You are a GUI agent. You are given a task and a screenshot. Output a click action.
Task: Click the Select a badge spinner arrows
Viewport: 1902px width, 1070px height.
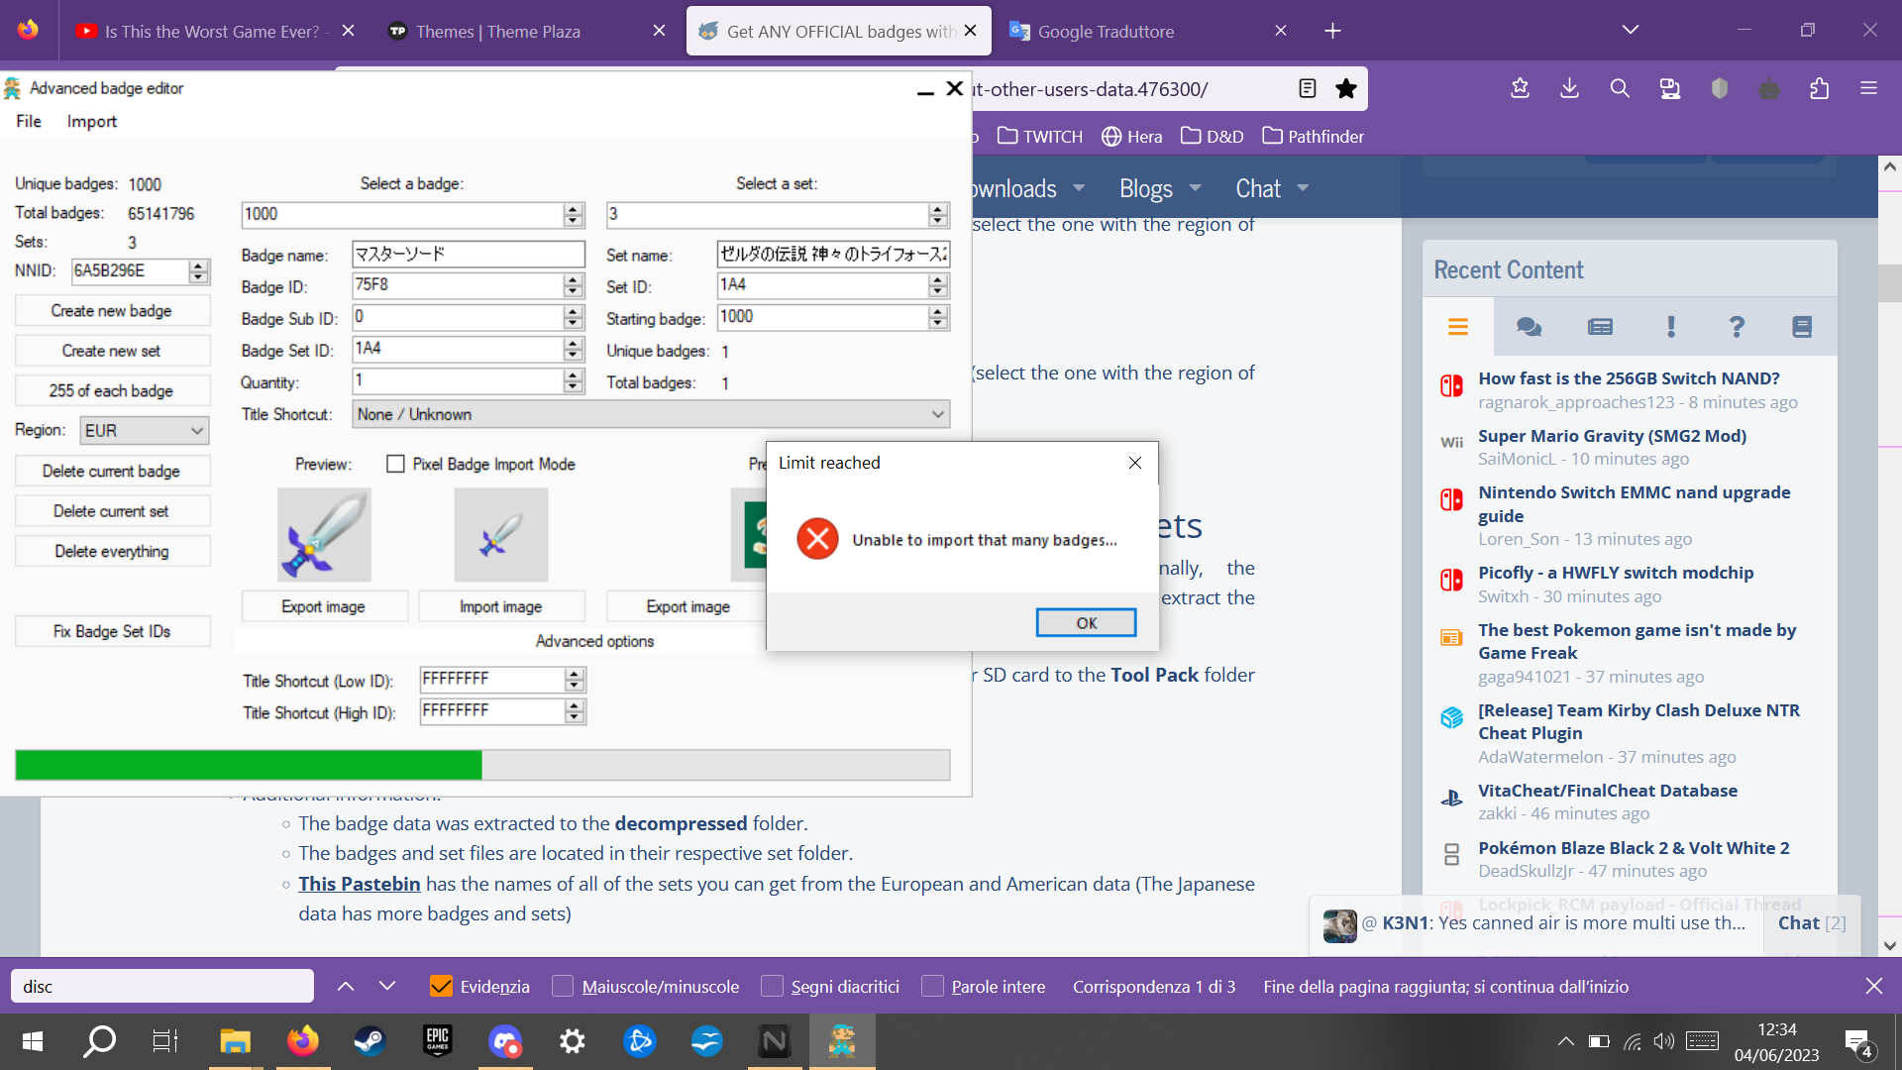[x=573, y=214]
